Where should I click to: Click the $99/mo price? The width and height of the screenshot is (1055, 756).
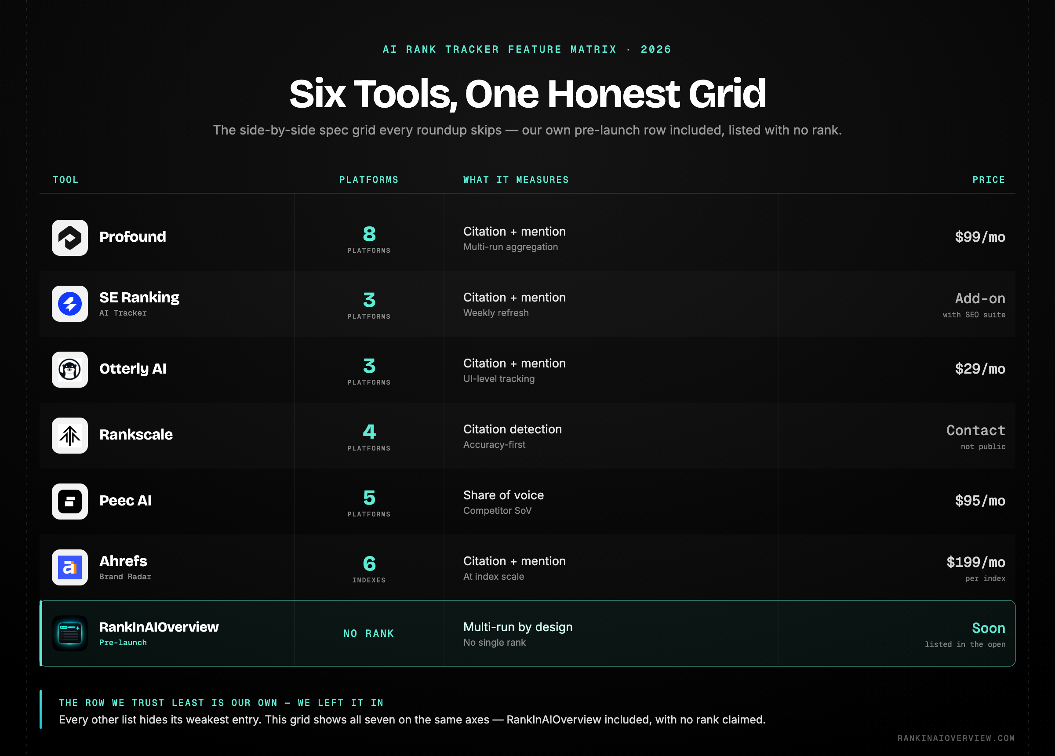pyautogui.click(x=980, y=237)
